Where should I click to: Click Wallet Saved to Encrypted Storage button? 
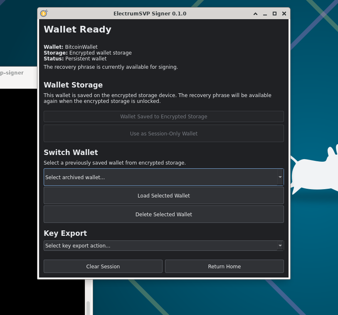point(164,116)
